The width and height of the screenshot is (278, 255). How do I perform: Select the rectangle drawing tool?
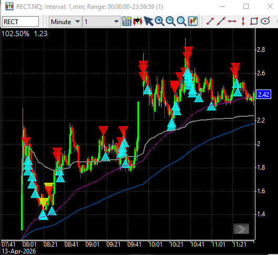coord(254,21)
